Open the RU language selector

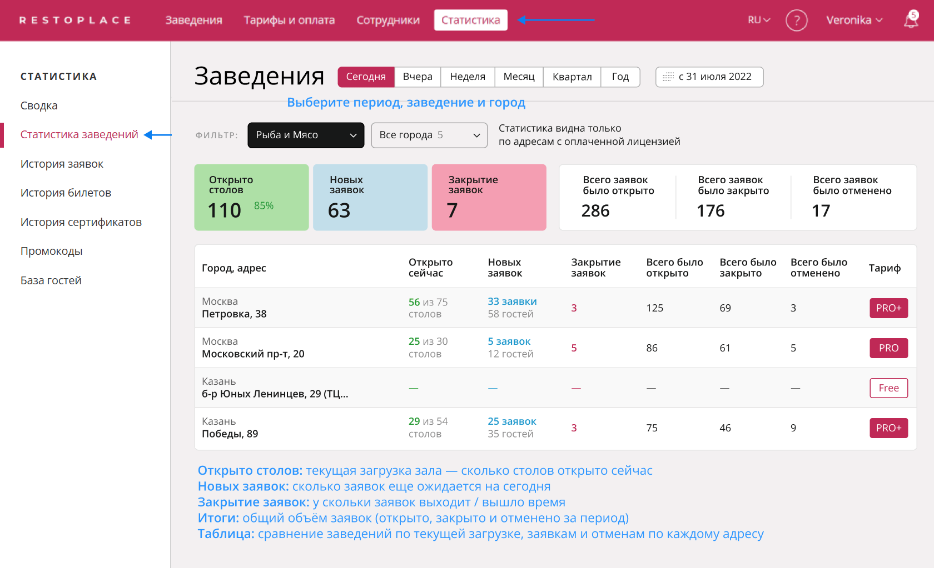(758, 20)
